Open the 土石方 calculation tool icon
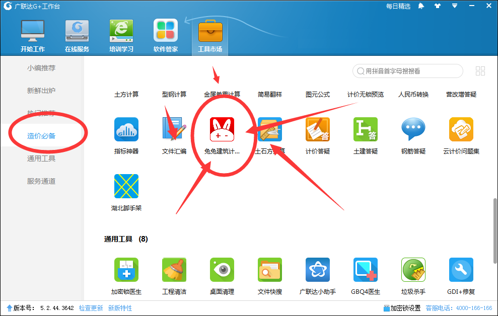Image resolution: width=498 pixels, height=316 pixels. click(269, 129)
